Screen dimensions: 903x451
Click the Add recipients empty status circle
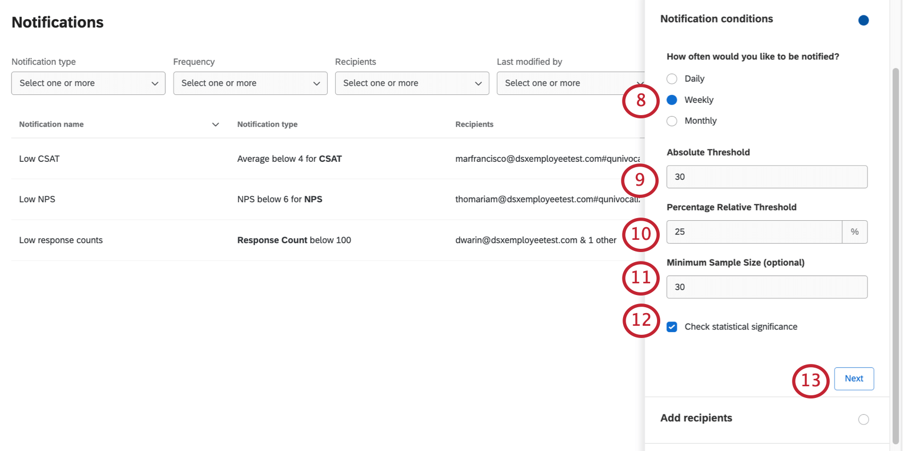pos(863,420)
